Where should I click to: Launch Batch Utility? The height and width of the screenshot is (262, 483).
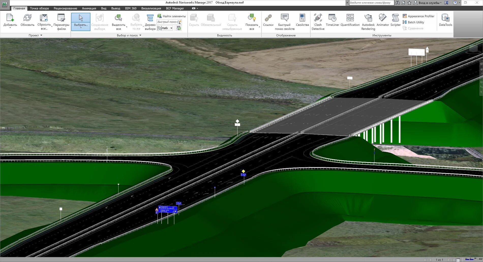[x=413, y=22]
